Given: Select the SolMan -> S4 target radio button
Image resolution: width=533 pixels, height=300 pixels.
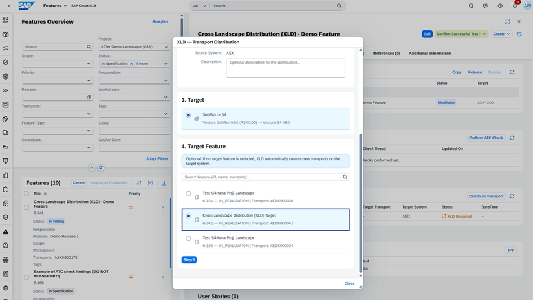Looking at the screenshot, I should point(188,115).
